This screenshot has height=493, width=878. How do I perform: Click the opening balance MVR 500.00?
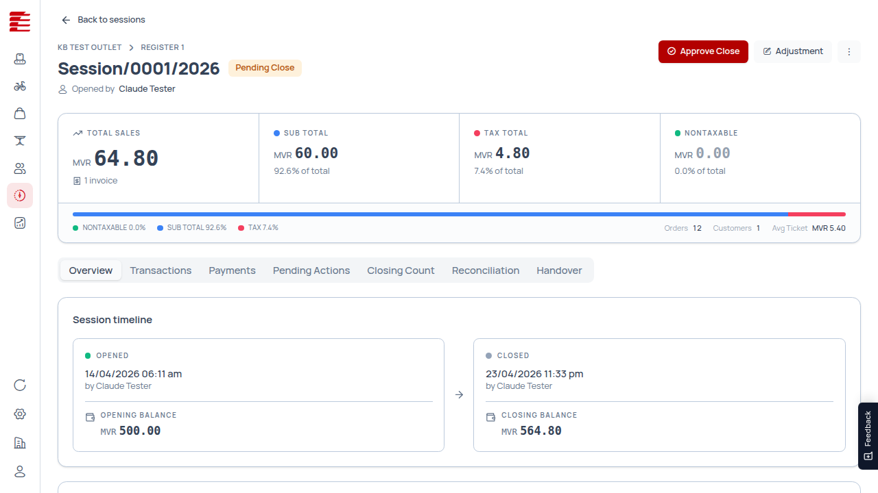tap(130, 431)
